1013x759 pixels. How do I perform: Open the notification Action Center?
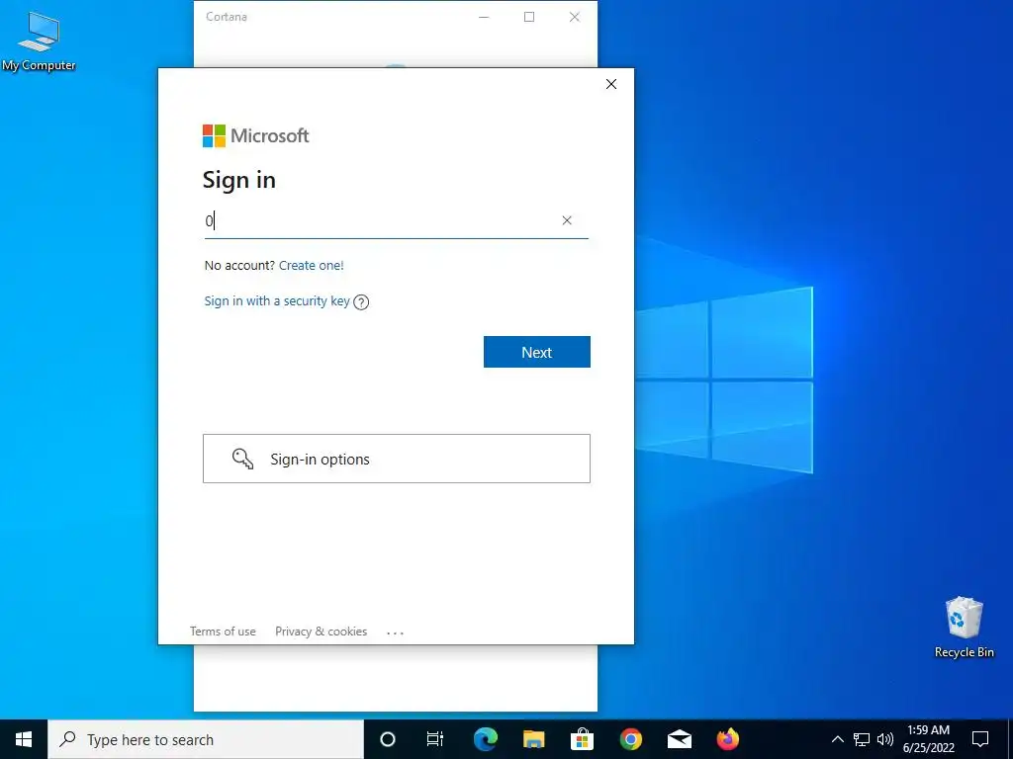[x=980, y=739]
